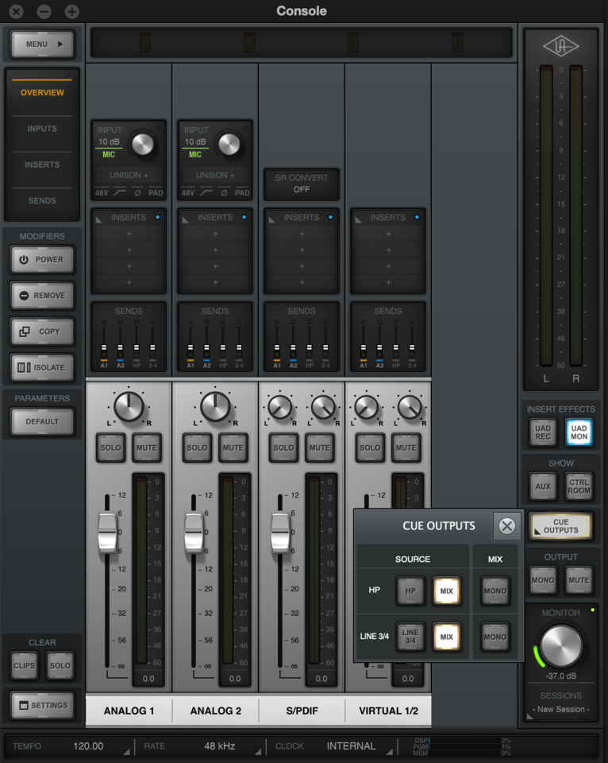
Task: Open the Settings window
Action: [43, 706]
